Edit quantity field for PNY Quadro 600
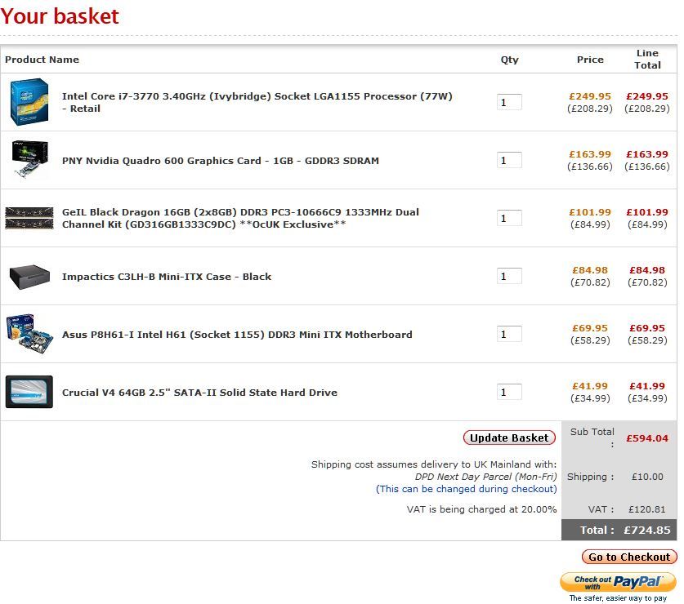The height and width of the screenshot is (604, 684). coord(509,161)
